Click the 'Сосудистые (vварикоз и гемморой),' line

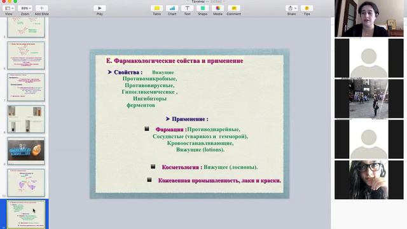(x=200, y=136)
